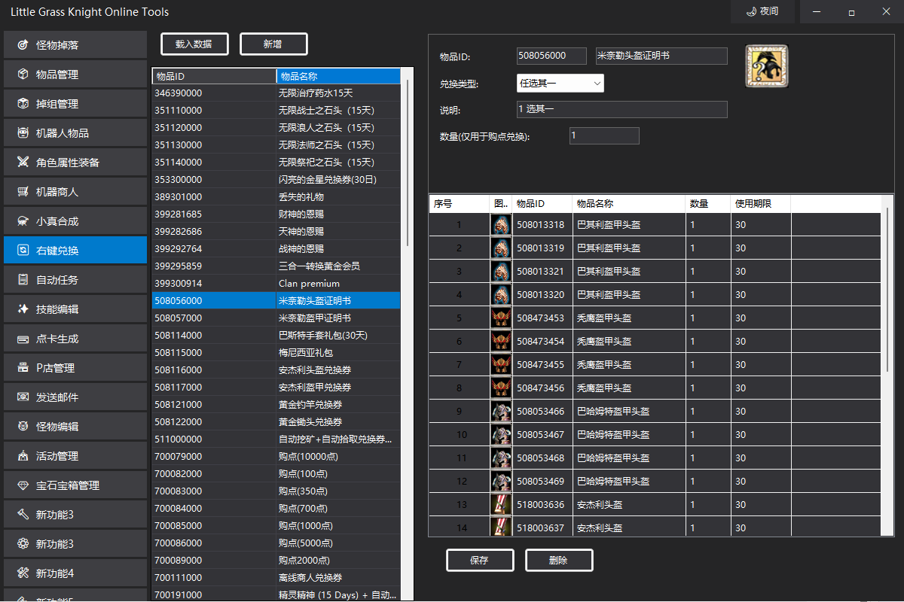Click the helmet certificate item icon
The height and width of the screenshot is (602, 904).
(x=767, y=66)
